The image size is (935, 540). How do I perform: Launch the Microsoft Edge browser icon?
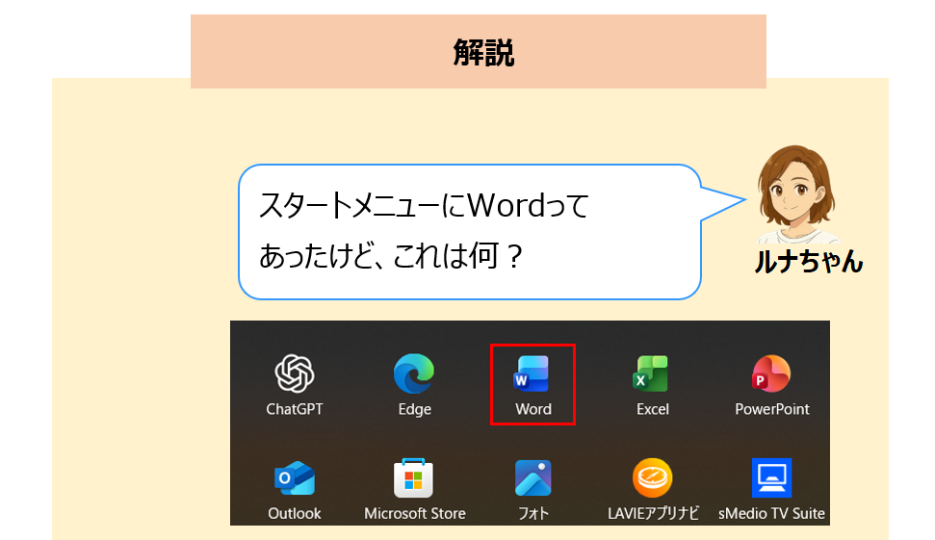414,373
